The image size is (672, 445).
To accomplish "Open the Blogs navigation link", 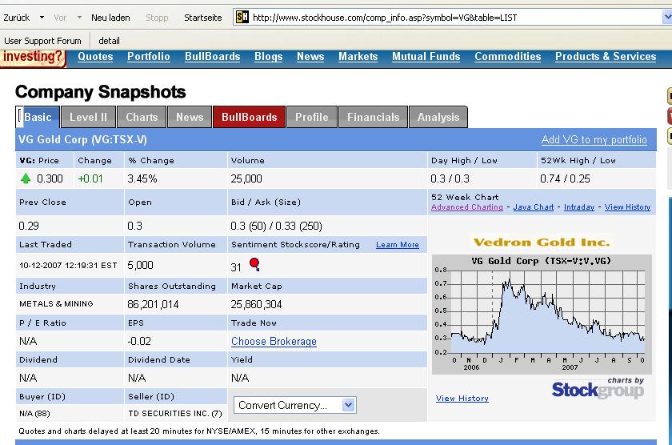I will pos(268,57).
